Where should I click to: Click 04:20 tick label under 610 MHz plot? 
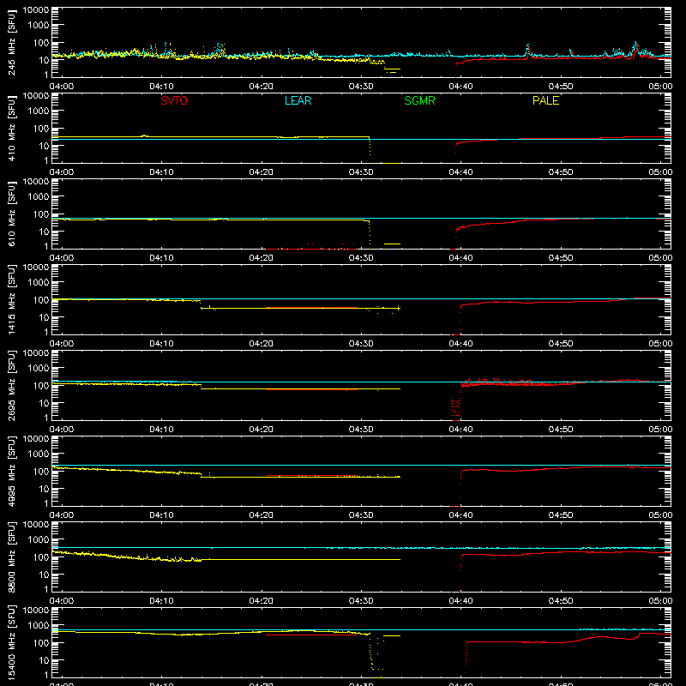(x=262, y=258)
